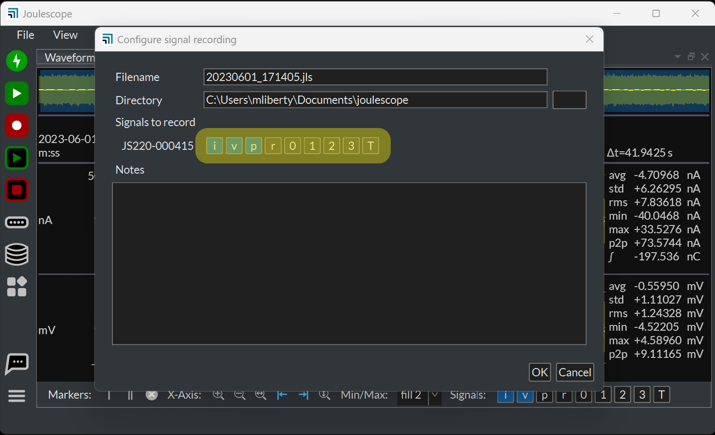Click the green-outlined statistics play icon

tap(17, 158)
